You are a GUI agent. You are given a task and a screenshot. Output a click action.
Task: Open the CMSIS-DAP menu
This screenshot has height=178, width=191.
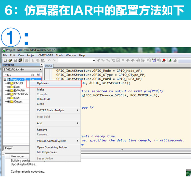coord(46,55)
